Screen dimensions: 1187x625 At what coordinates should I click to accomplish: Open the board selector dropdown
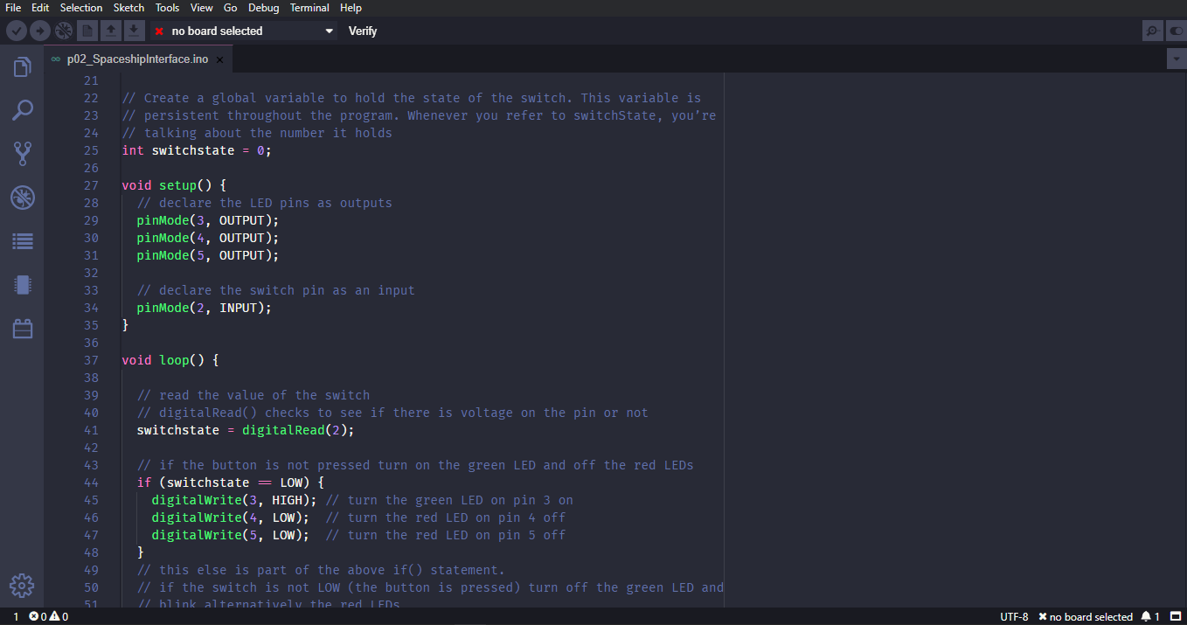245,31
